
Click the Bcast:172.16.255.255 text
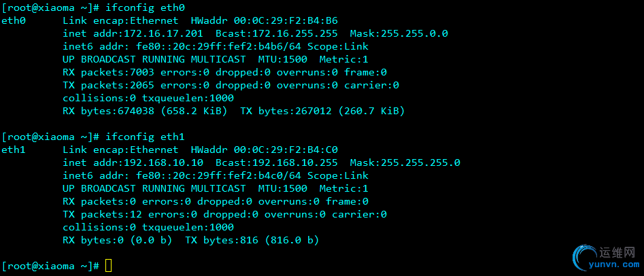click(x=277, y=33)
